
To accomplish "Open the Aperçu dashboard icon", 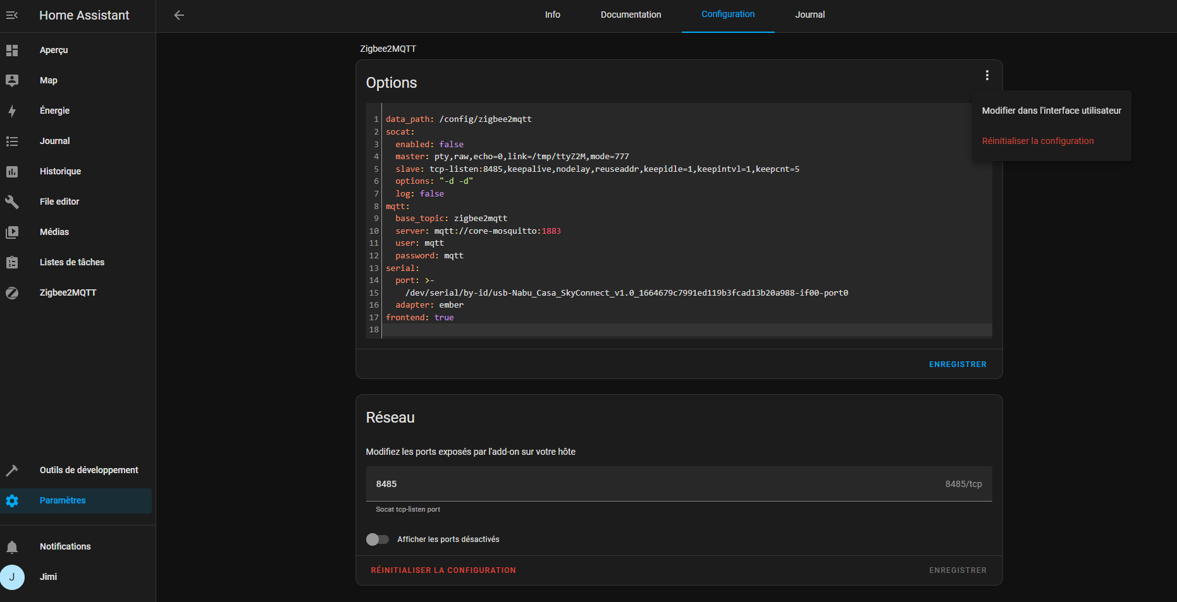I will tap(12, 50).
